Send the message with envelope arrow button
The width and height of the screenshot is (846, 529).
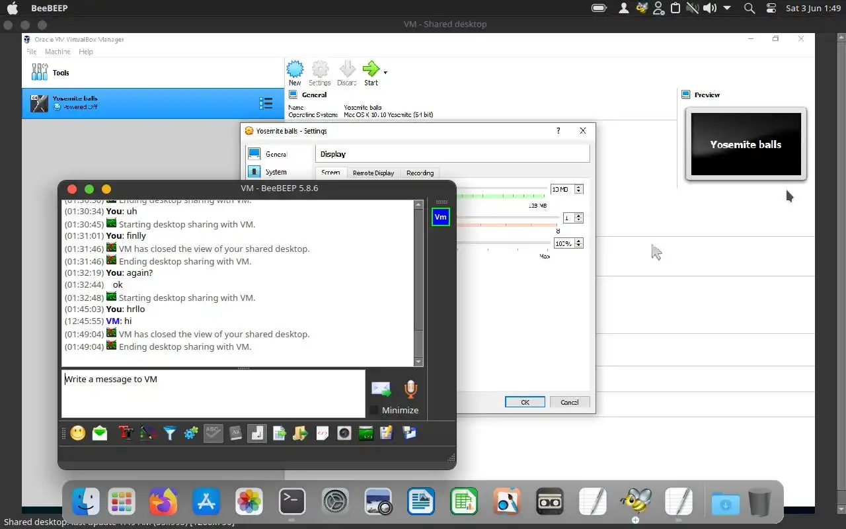pyautogui.click(x=381, y=389)
